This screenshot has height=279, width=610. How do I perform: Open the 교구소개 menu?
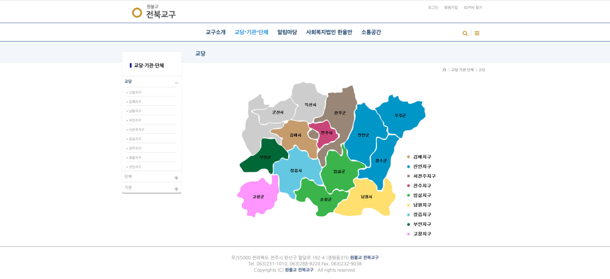click(216, 32)
